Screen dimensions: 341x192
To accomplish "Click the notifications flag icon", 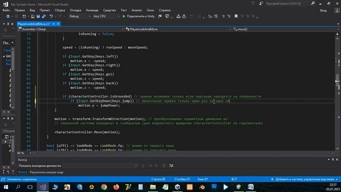I will [253, 4].
